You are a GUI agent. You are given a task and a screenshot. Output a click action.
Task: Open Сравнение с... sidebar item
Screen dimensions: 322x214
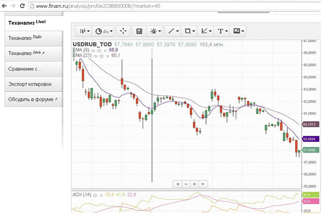point(31,69)
